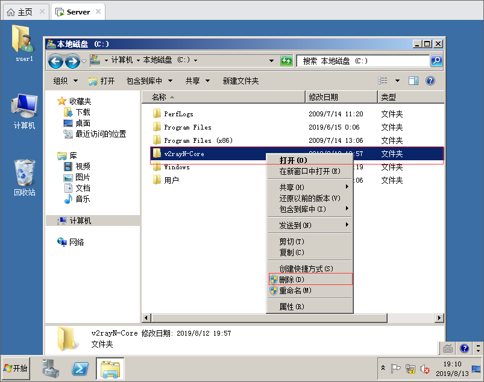Select Downloads in the Favorites tree
The height and width of the screenshot is (382, 484).
coord(83,112)
